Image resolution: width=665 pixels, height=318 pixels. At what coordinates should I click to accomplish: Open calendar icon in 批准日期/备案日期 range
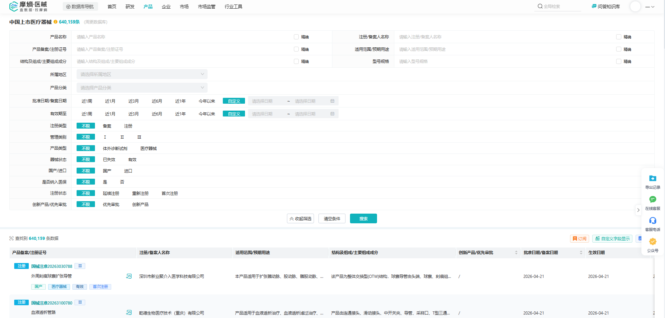click(332, 101)
